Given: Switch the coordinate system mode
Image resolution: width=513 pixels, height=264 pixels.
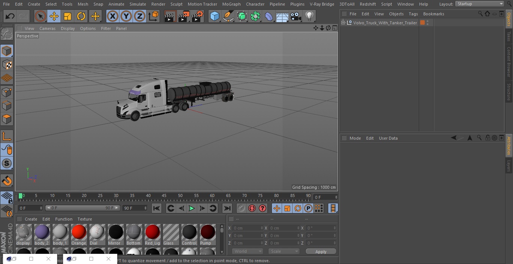Looking at the screenshot, I should [x=154, y=16].
